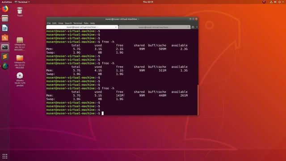Click the '5.1G' used memory value
The image size is (286, 161).
click(x=98, y=95)
